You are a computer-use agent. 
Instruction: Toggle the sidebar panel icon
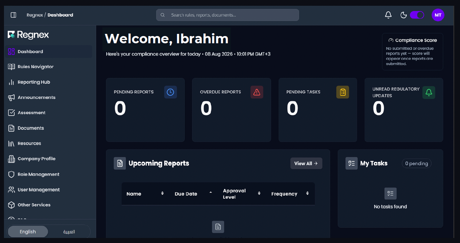13,15
